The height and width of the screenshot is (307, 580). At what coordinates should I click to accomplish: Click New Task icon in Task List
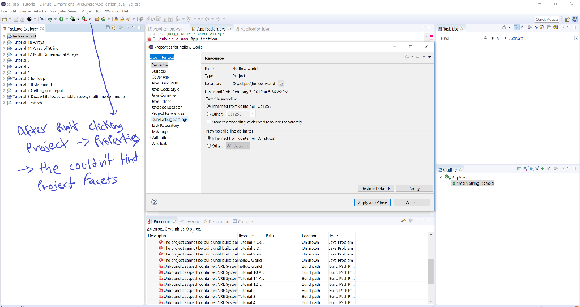504,28
